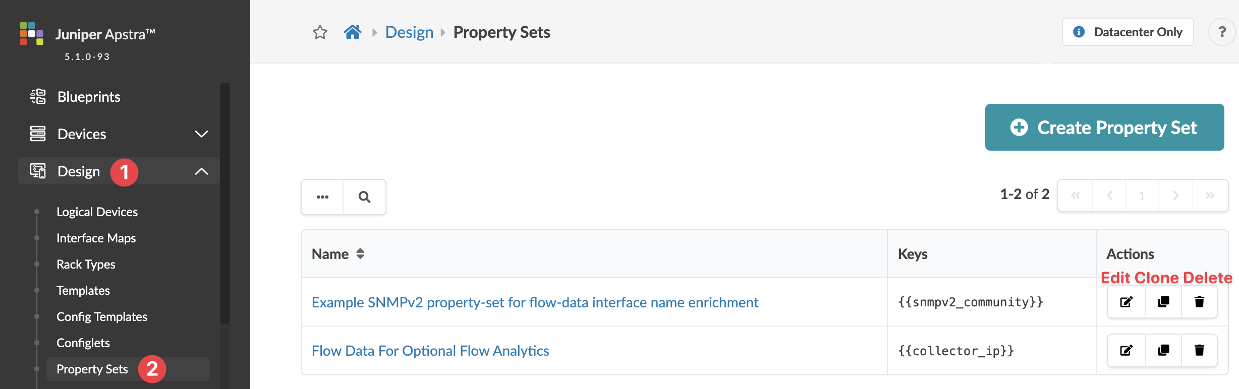Edit the Flow Data property set

pos(1127,350)
